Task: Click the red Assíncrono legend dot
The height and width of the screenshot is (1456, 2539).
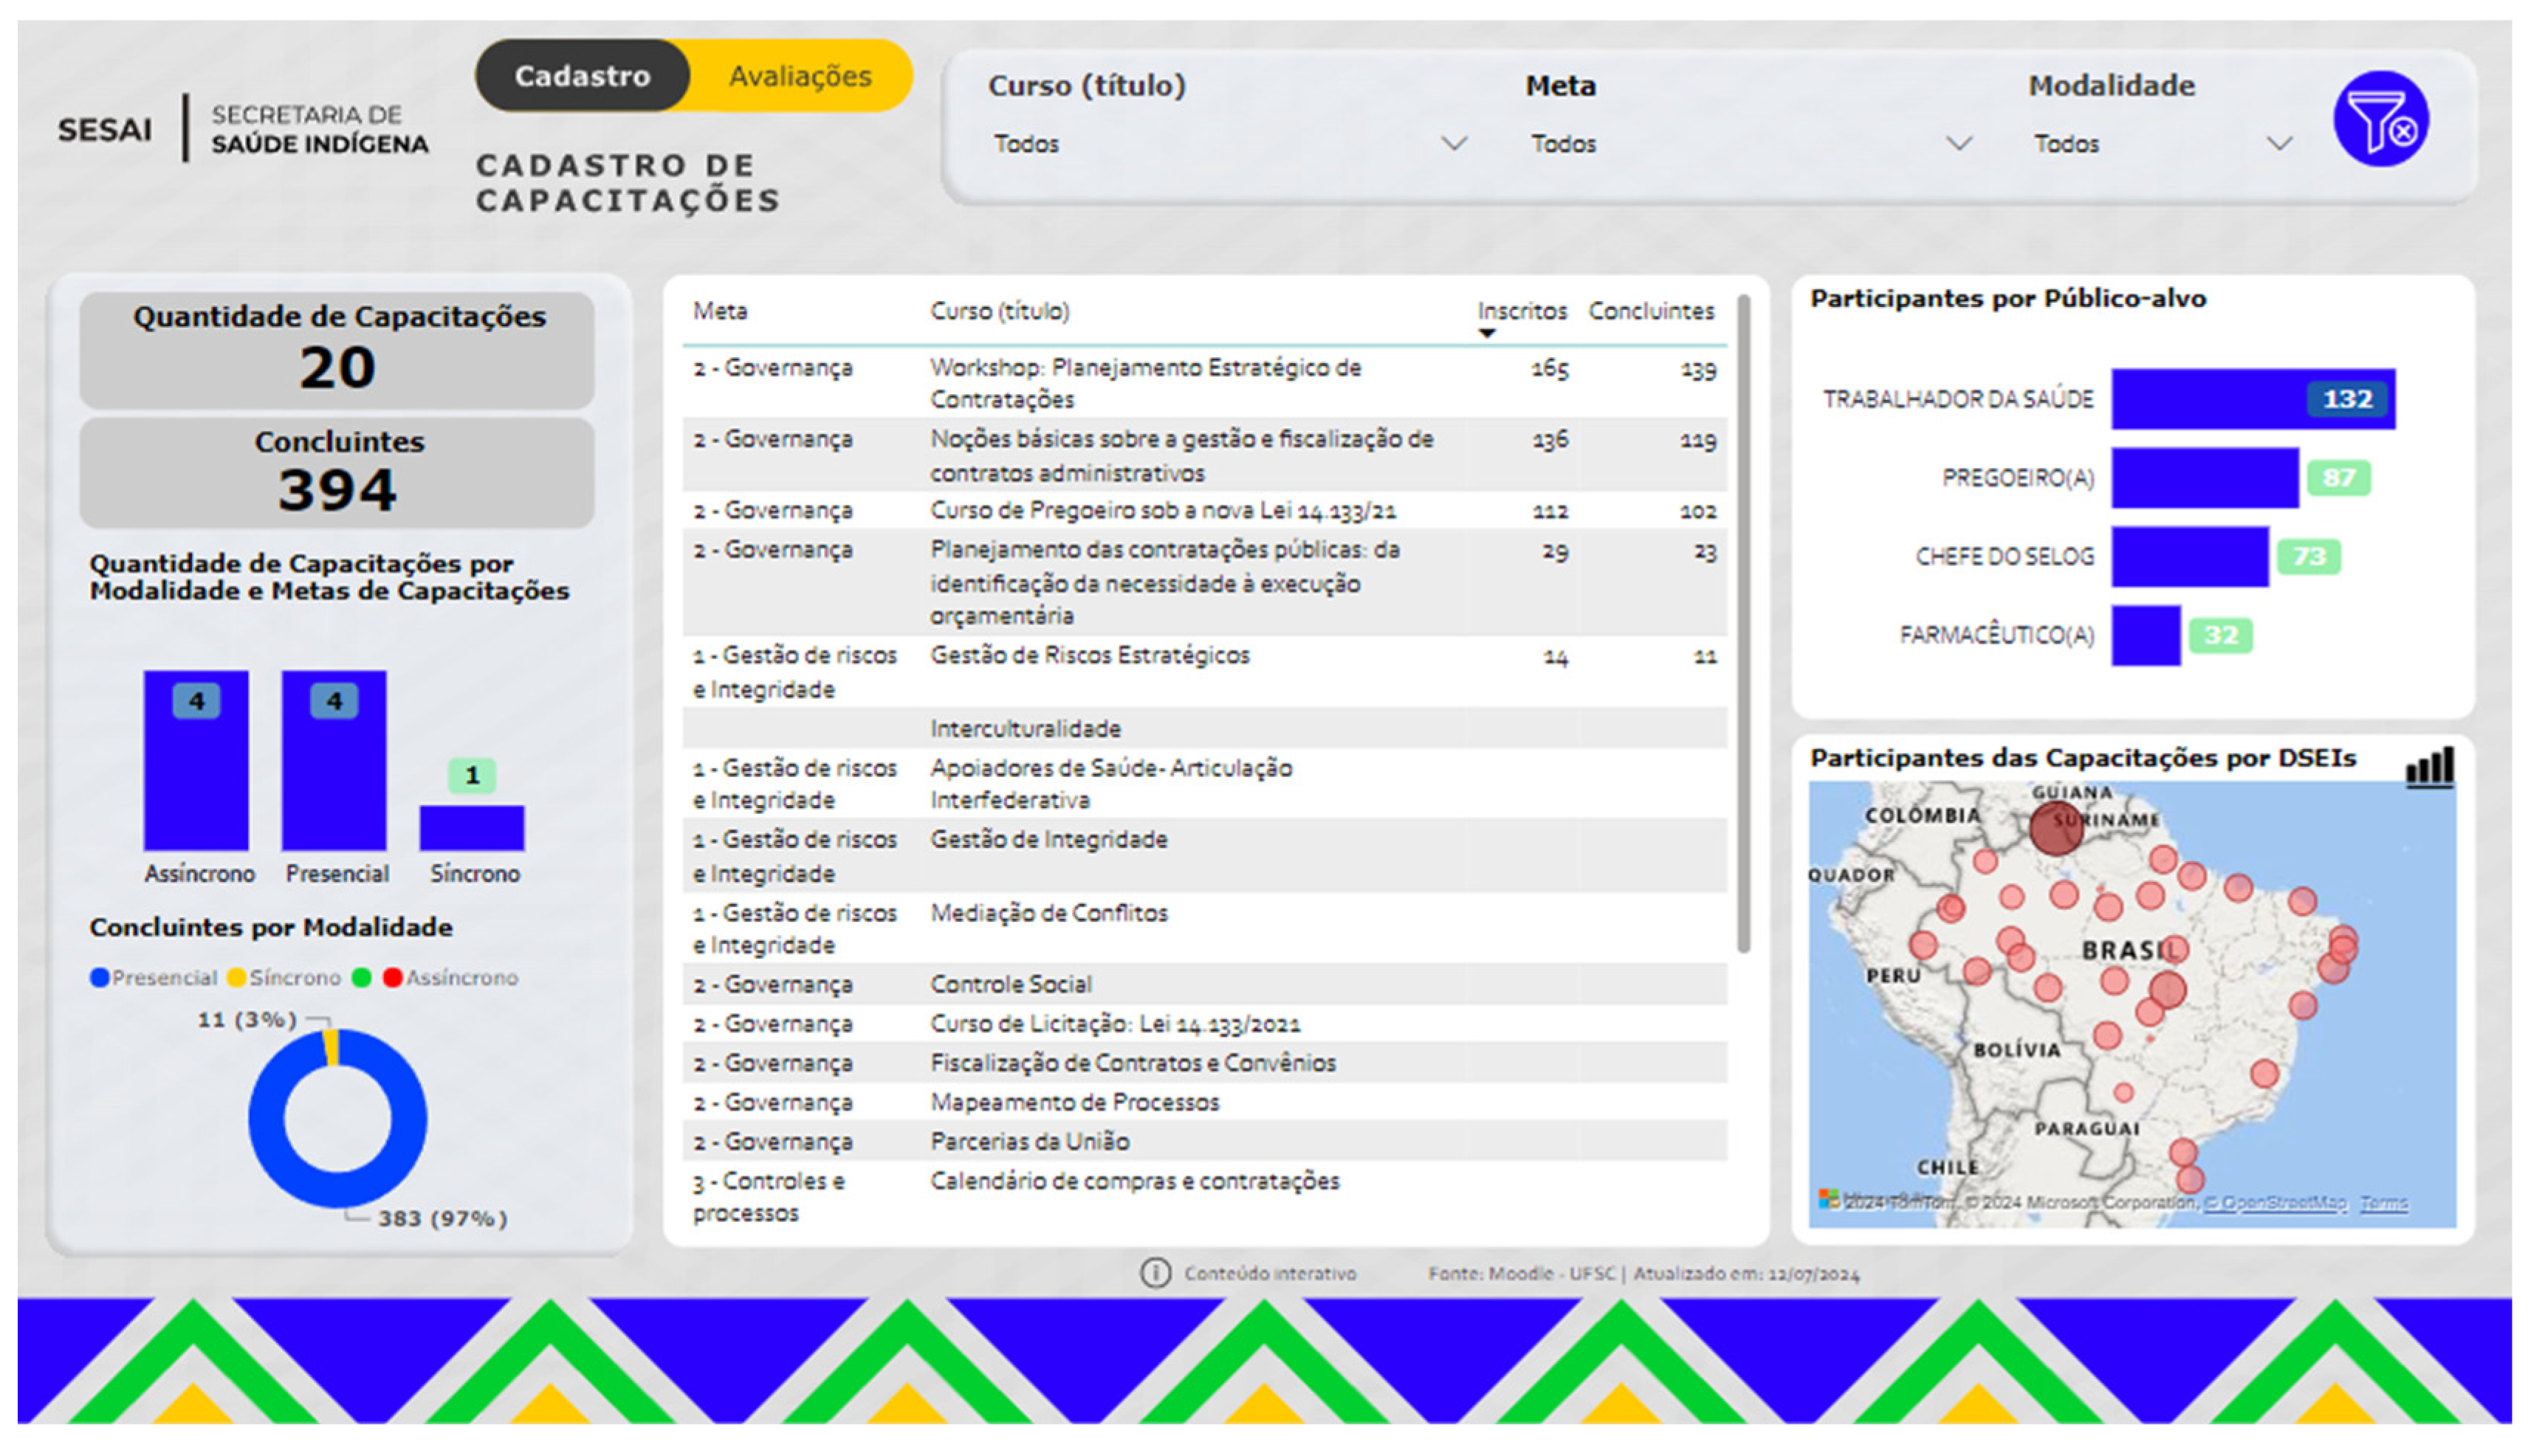Action: [392, 978]
